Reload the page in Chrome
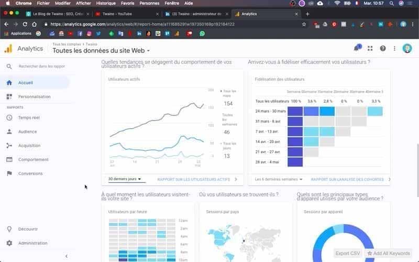The width and height of the screenshot is (419, 262). coord(25,24)
